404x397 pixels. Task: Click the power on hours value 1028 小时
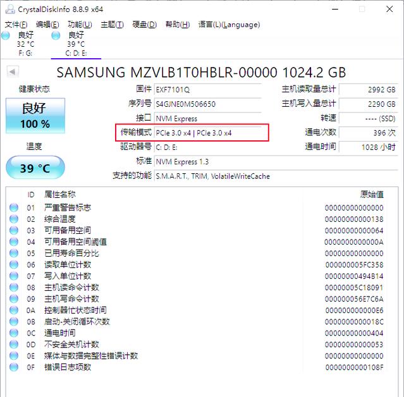click(369, 147)
